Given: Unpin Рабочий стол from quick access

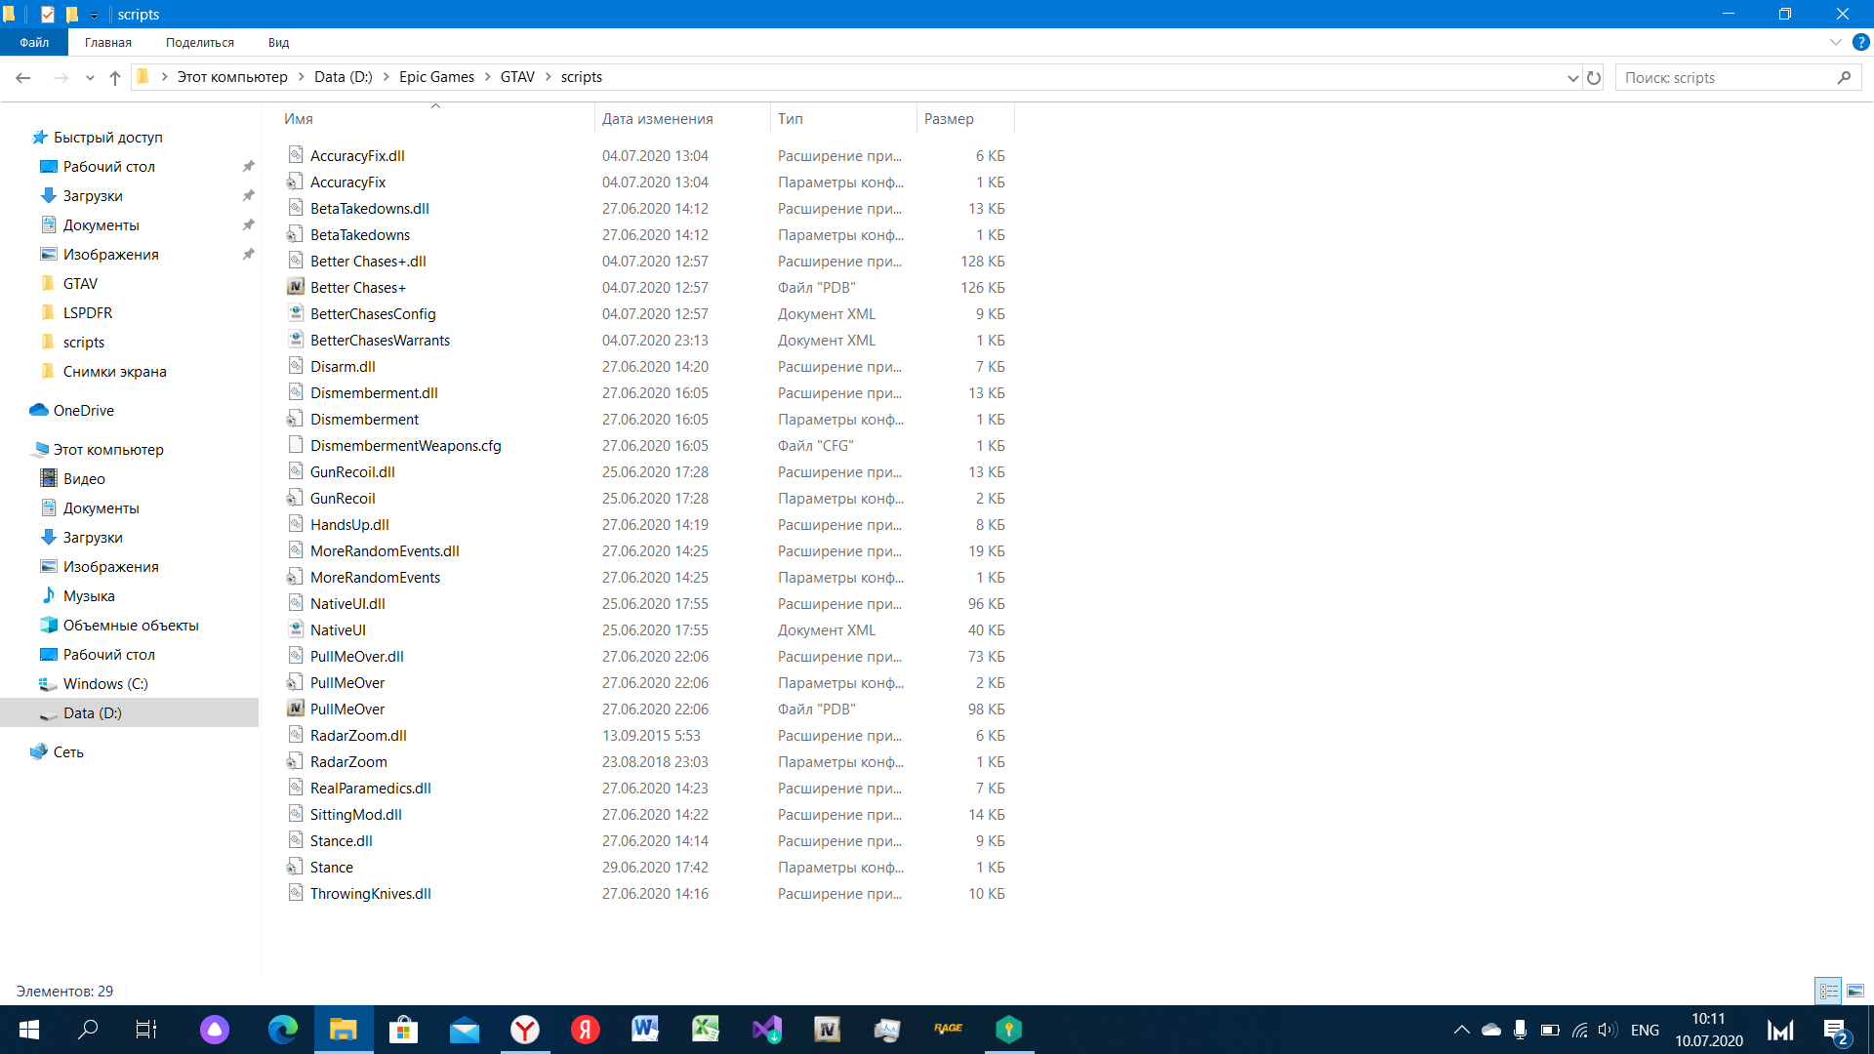Looking at the screenshot, I should click(248, 166).
